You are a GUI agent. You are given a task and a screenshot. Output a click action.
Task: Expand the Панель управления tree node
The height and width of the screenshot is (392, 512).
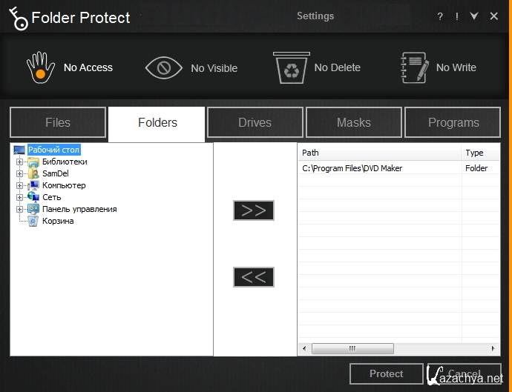point(20,209)
